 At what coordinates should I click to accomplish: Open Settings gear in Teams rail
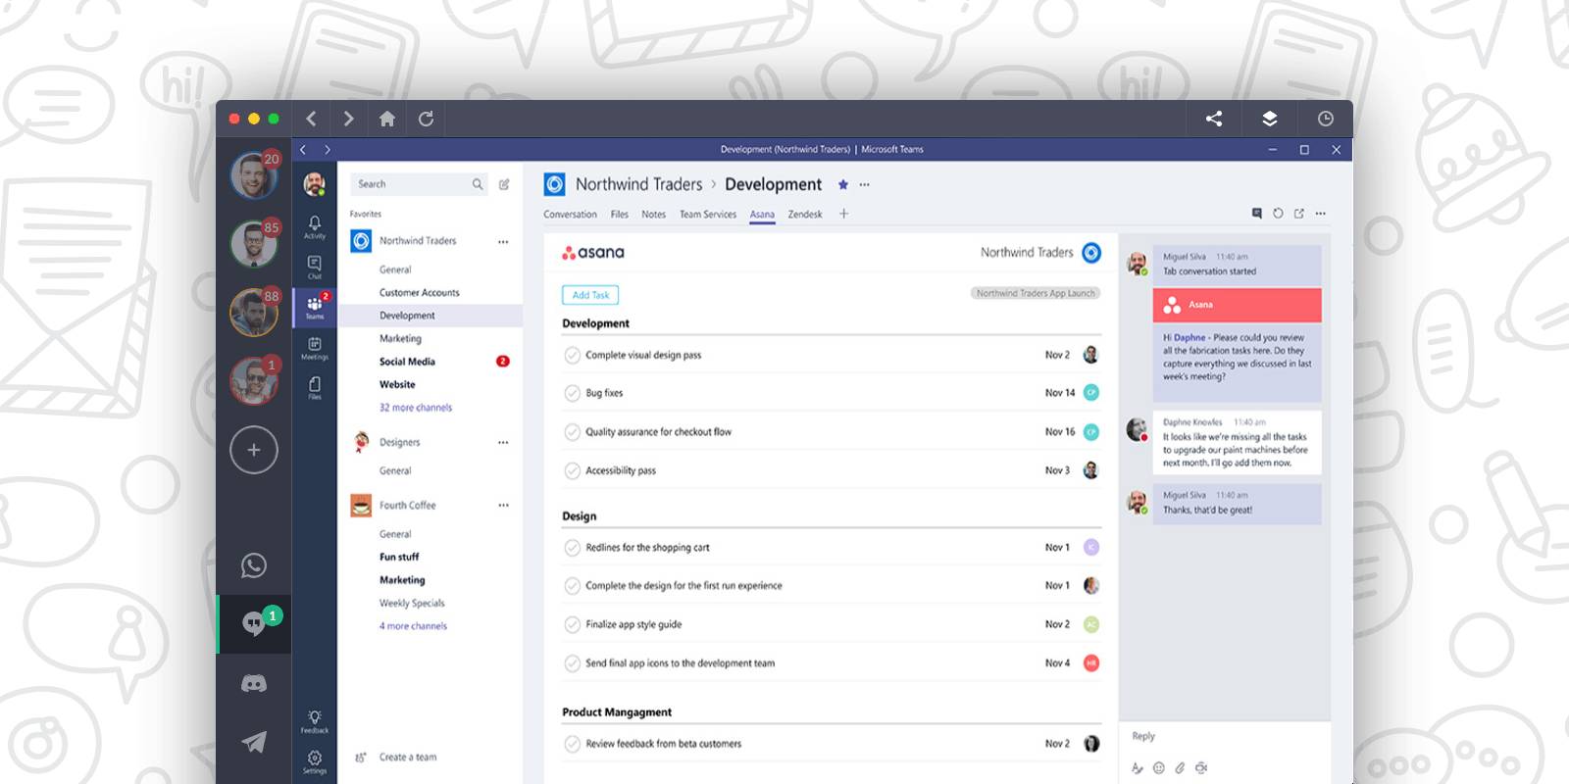click(x=315, y=761)
